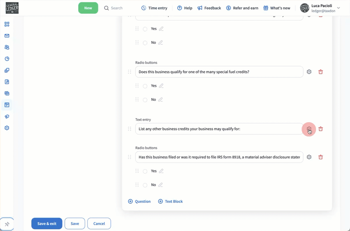The image size is (350, 231).
Task: Click drag handle beside other business credits question
Action: tap(130, 129)
